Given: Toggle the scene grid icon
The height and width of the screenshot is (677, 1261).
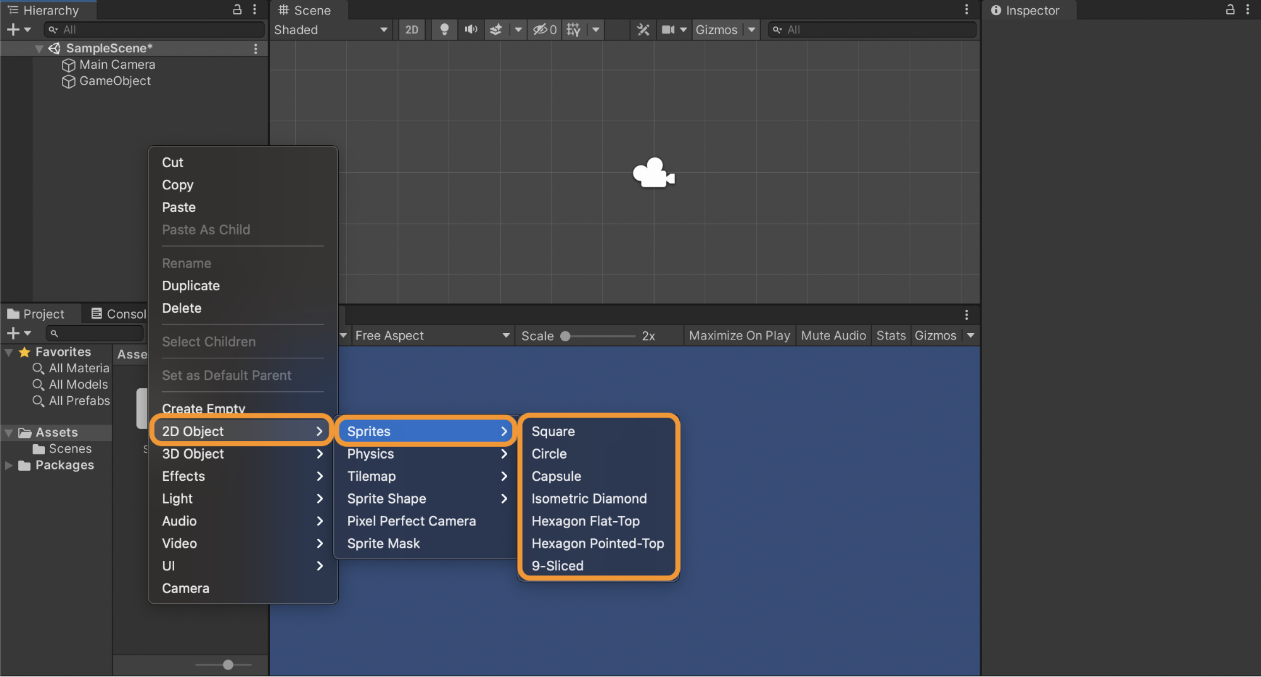Looking at the screenshot, I should tap(573, 30).
